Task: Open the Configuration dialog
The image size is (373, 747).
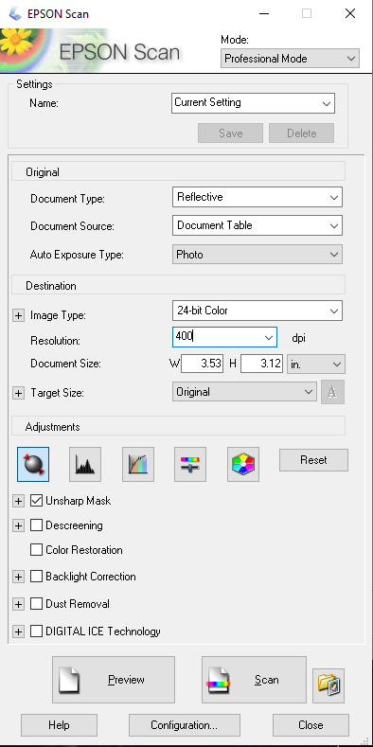Action: coord(185,725)
